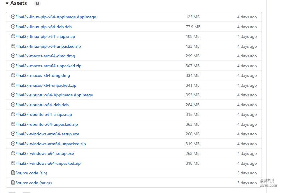284x193 pixels.
Task: Download Final2x-ubuntu-x64-deb.deb
Action: [42, 105]
